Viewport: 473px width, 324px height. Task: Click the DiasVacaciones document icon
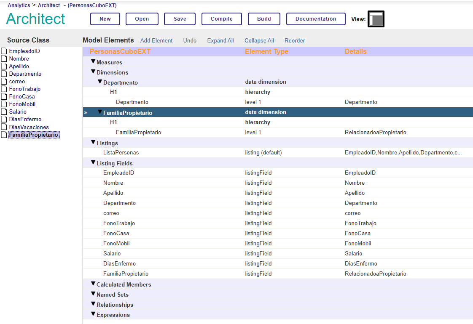(x=4, y=127)
